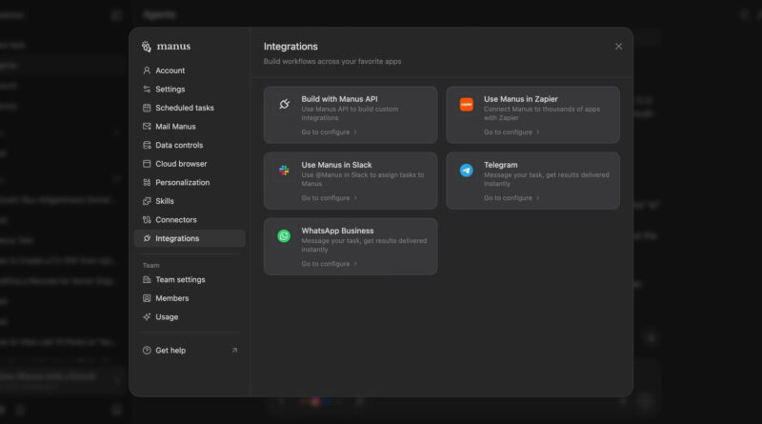
Task: View team Members
Action: click(190, 298)
